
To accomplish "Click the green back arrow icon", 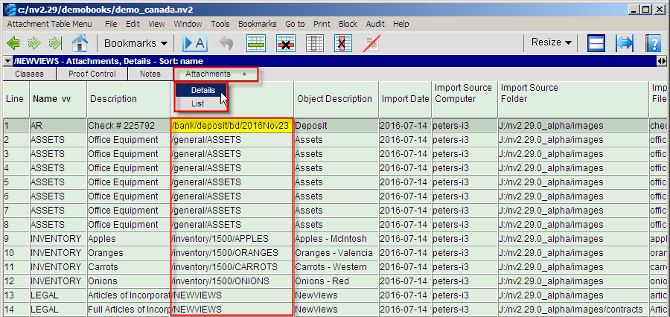I will click(13, 42).
